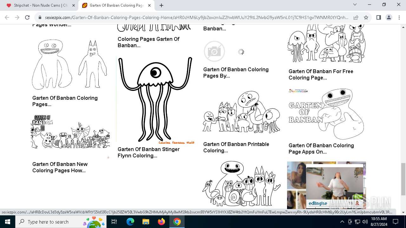Screen dimensions: 406x228
Task: Open the Chrome profile avatar
Action: tap(389, 17)
